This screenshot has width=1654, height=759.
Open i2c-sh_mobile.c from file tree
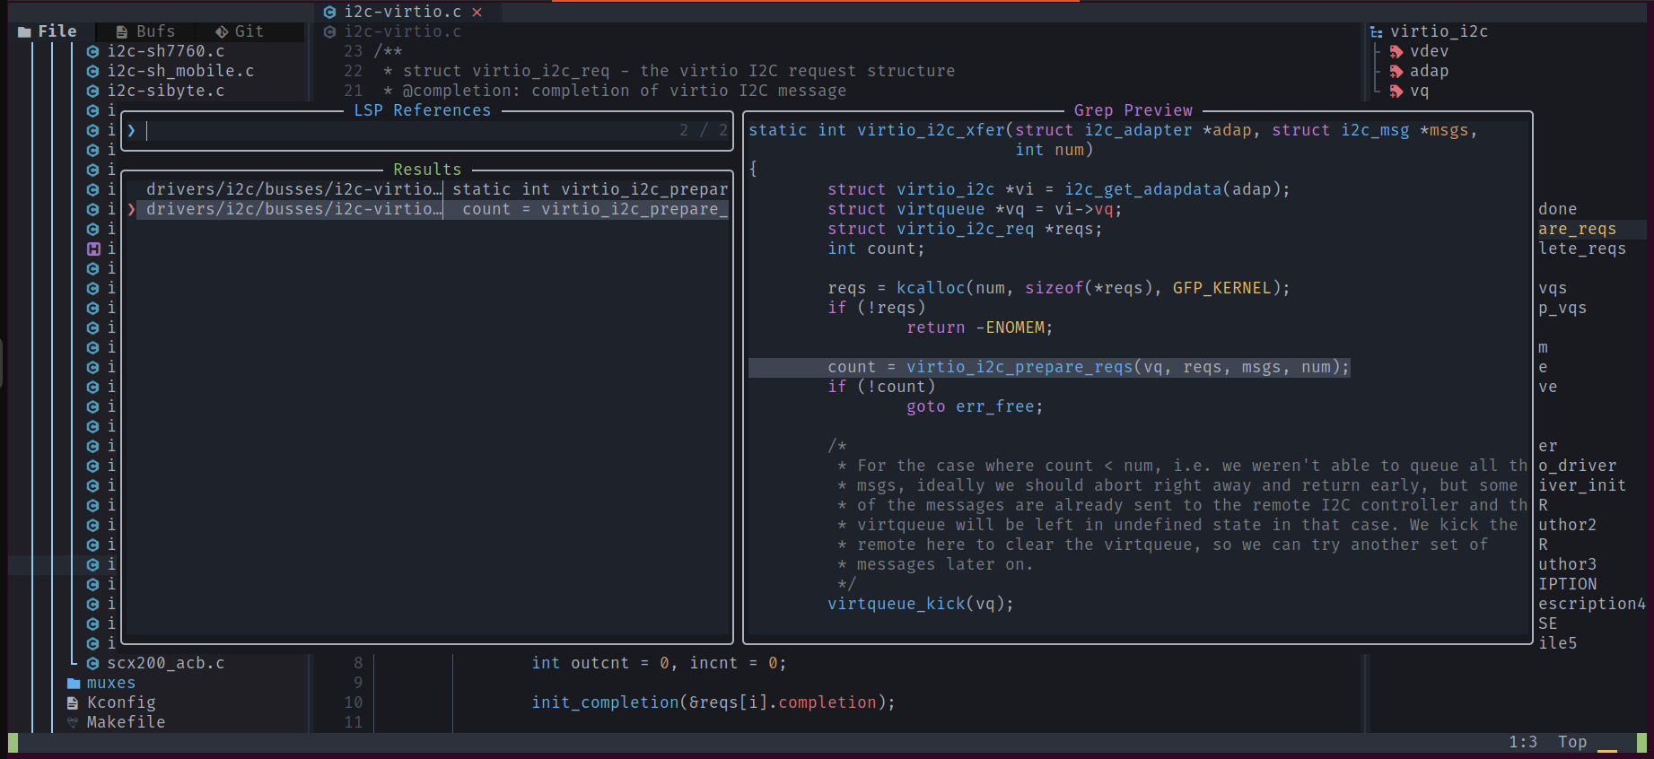180,71
